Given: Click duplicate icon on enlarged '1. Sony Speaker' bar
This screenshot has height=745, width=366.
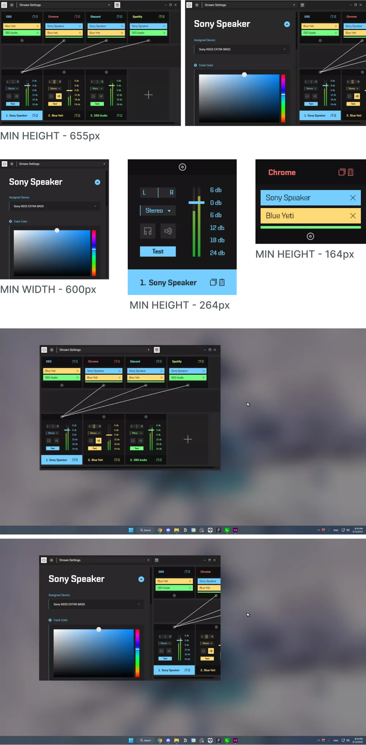Looking at the screenshot, I should click(213, 282).
